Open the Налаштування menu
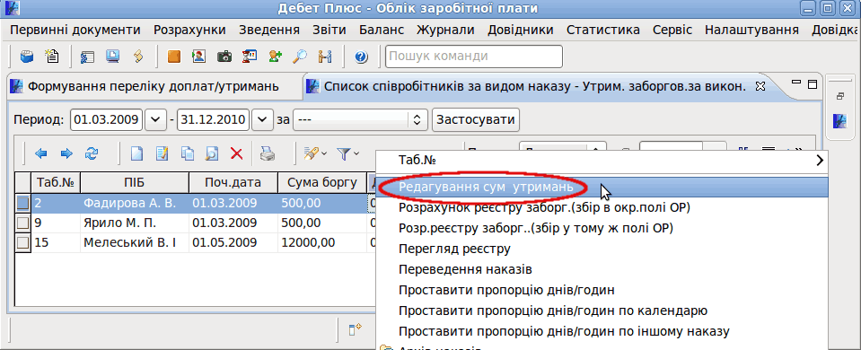The height and width of the screenshot is (350, 861). coord(751,30)
